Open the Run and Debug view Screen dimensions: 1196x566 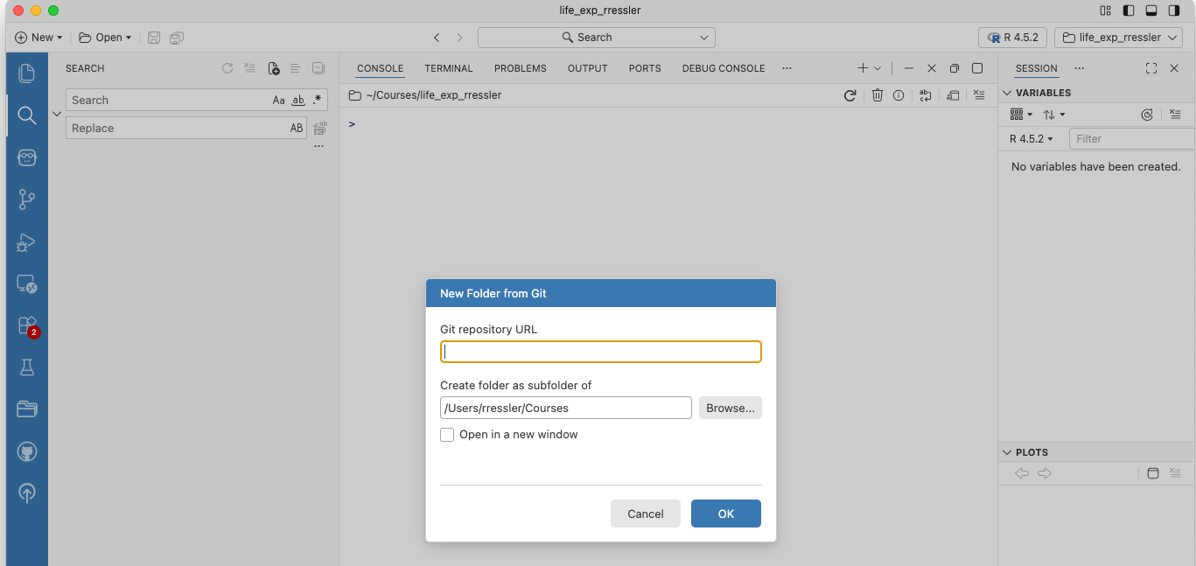click(26, 242)
